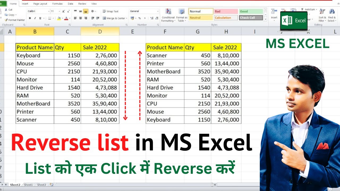
Task: Expand the Merge & Center dropdown arrow
Action: point(126,18)
